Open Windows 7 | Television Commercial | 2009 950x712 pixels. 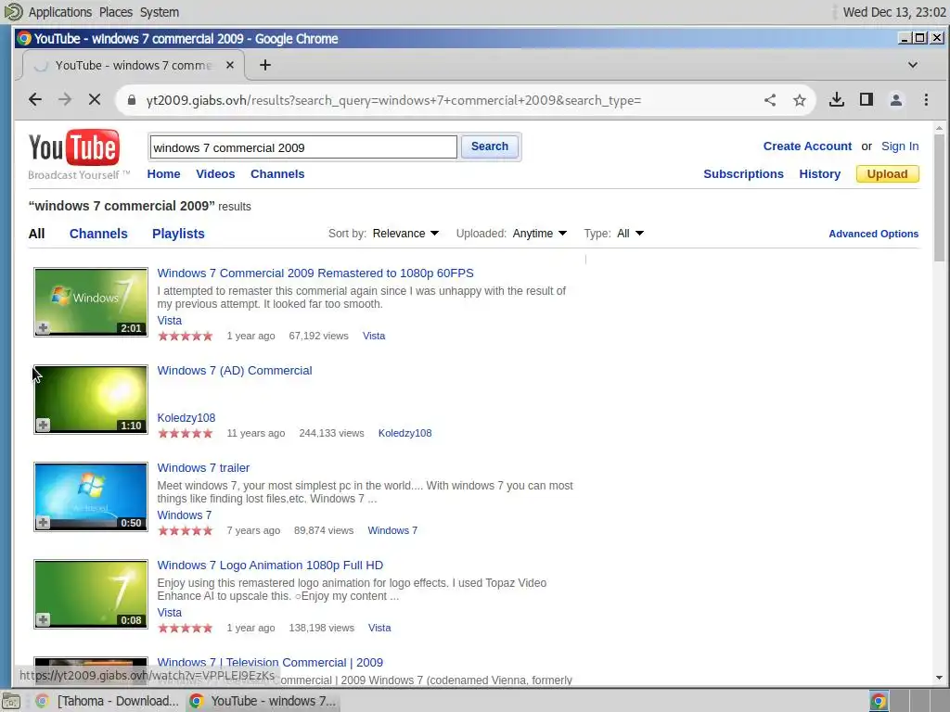pyautogui.click(x=270, y=662)
